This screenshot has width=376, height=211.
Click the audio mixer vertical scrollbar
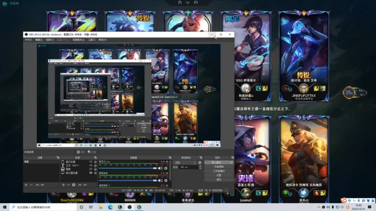click(x=170, y=170)
